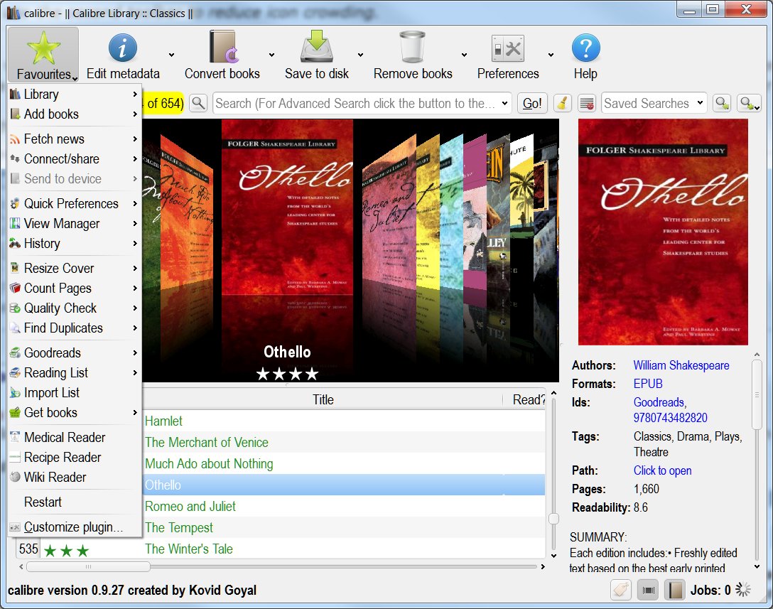The width and height of the screenshot is (773, 609).
Task: Select The Merchant of Venice row
Action: tap(344, 442)
